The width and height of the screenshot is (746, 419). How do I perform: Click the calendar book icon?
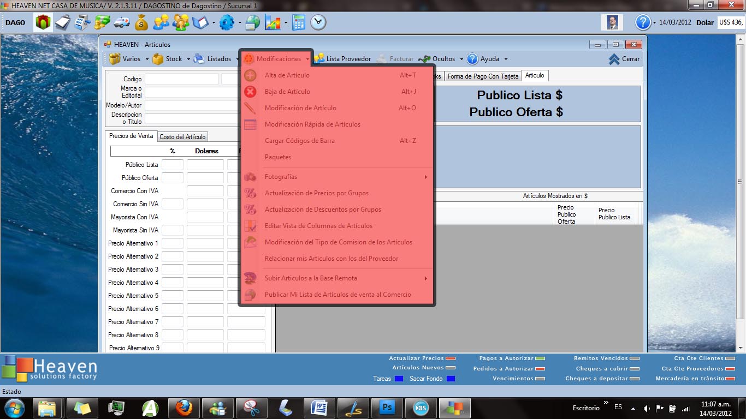point(200,22)
